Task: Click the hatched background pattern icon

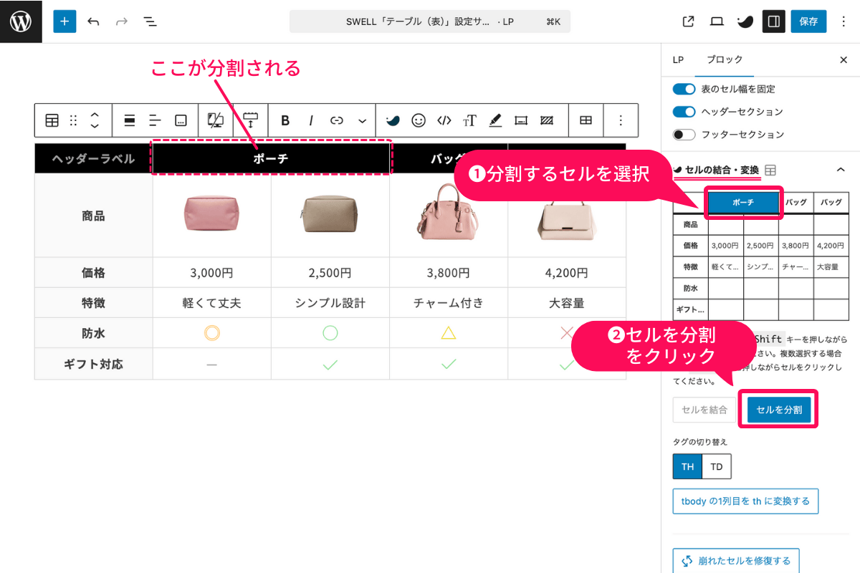Action: pyautogui.click(x=545, y=120)
